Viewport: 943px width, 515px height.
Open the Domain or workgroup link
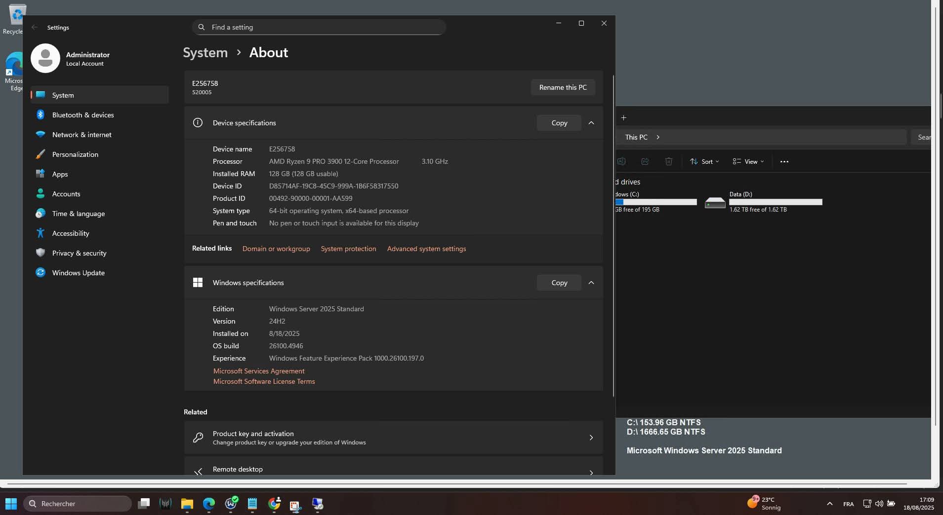[276, 249]
